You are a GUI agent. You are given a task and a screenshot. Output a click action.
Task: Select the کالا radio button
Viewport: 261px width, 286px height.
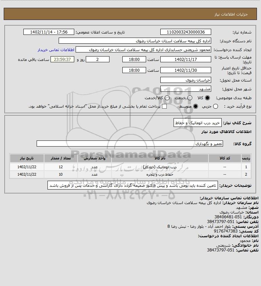coord(207,98)
